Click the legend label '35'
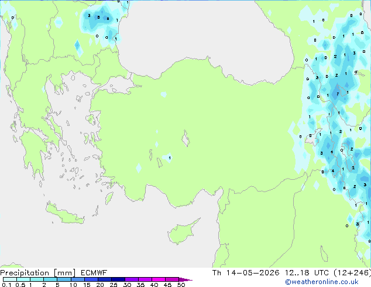The width and height of the screenshot is (371, 287). 140,285
